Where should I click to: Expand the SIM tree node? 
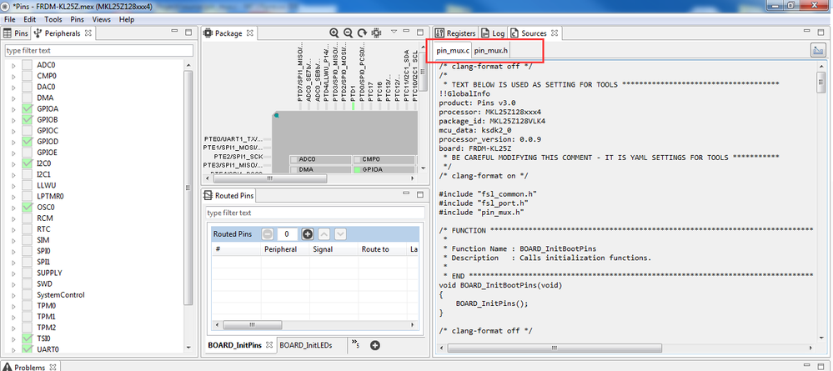[x=14, y=240]
